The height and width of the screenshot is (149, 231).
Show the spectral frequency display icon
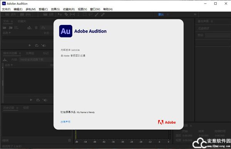45,14
